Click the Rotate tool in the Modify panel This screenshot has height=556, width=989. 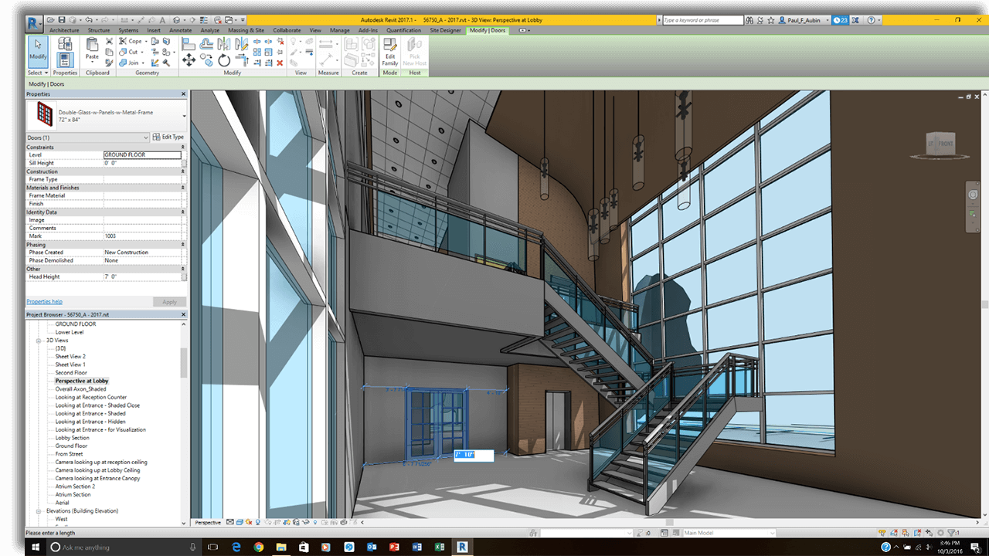tap(224, 60)
